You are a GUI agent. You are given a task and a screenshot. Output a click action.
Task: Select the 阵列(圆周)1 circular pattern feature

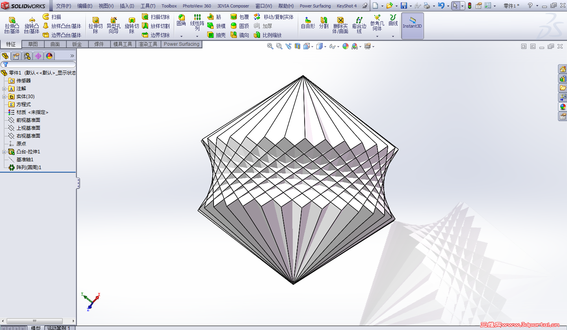29,168
